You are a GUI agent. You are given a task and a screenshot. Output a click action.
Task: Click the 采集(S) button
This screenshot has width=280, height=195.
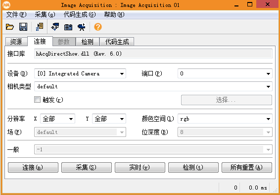[x=87, y=167]
